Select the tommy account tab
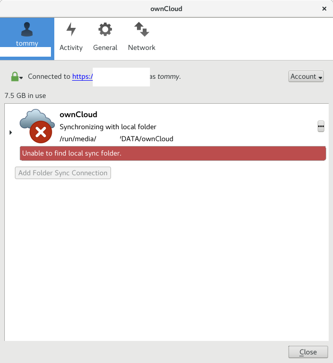The width and height of the screenshot is (333, 363). pos(27,39)
